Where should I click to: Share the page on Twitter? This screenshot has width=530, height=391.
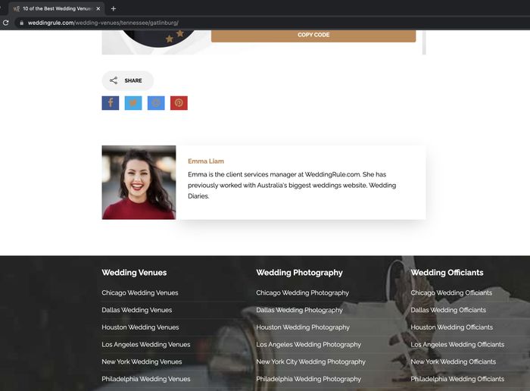pyautogui.click(x=133, y=103)
